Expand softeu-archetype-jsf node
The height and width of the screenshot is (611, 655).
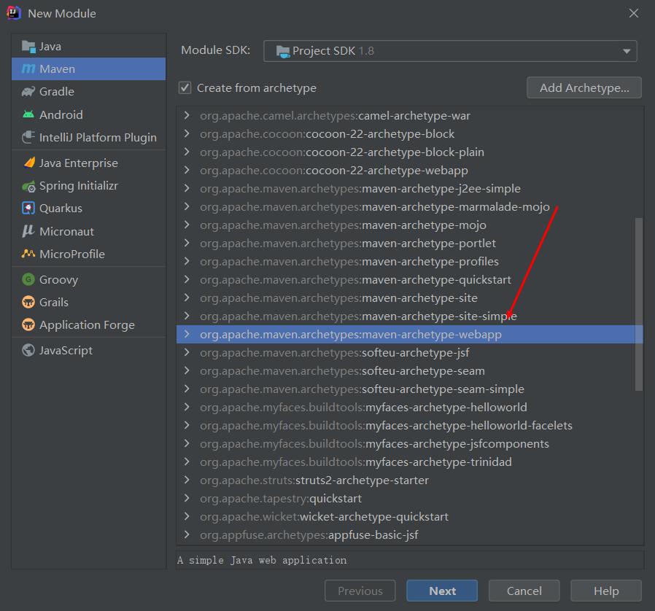[187, 352]
